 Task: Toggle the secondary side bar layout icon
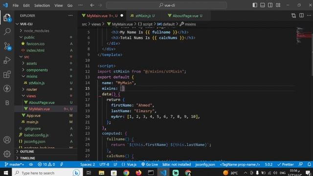point(270,5)
